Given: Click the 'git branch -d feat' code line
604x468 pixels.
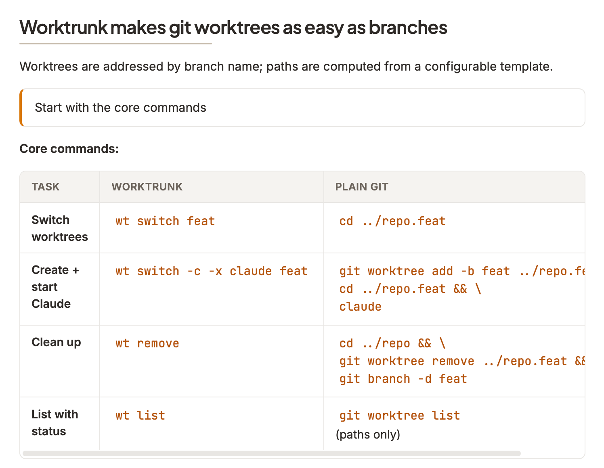Looking at the screenshot, I should pos(403,379).
